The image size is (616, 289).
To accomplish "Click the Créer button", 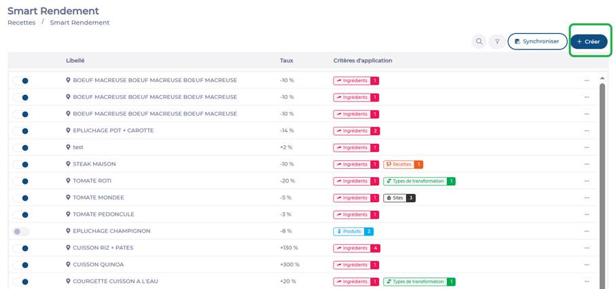I will point(588,41).
